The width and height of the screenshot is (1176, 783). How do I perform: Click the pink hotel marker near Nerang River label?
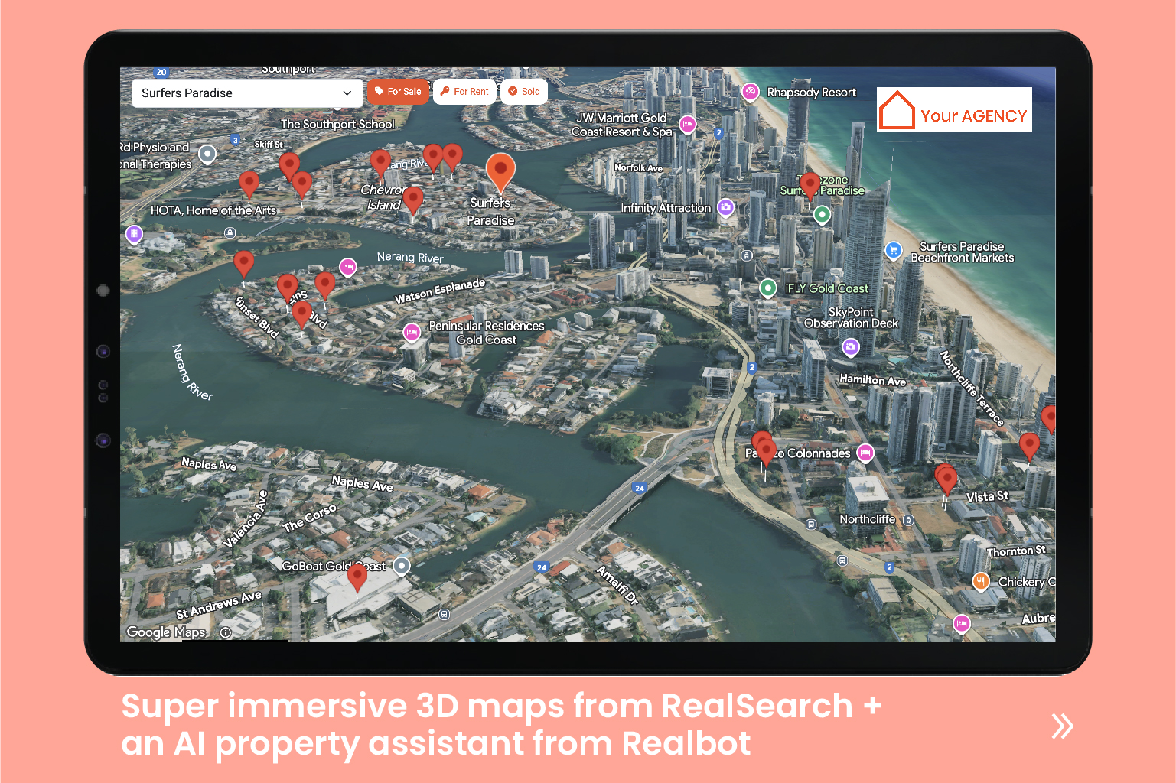point(348,268)
